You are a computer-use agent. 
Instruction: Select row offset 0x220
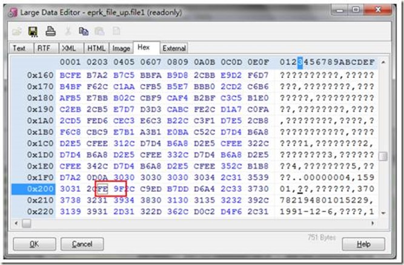click(40, 212)
